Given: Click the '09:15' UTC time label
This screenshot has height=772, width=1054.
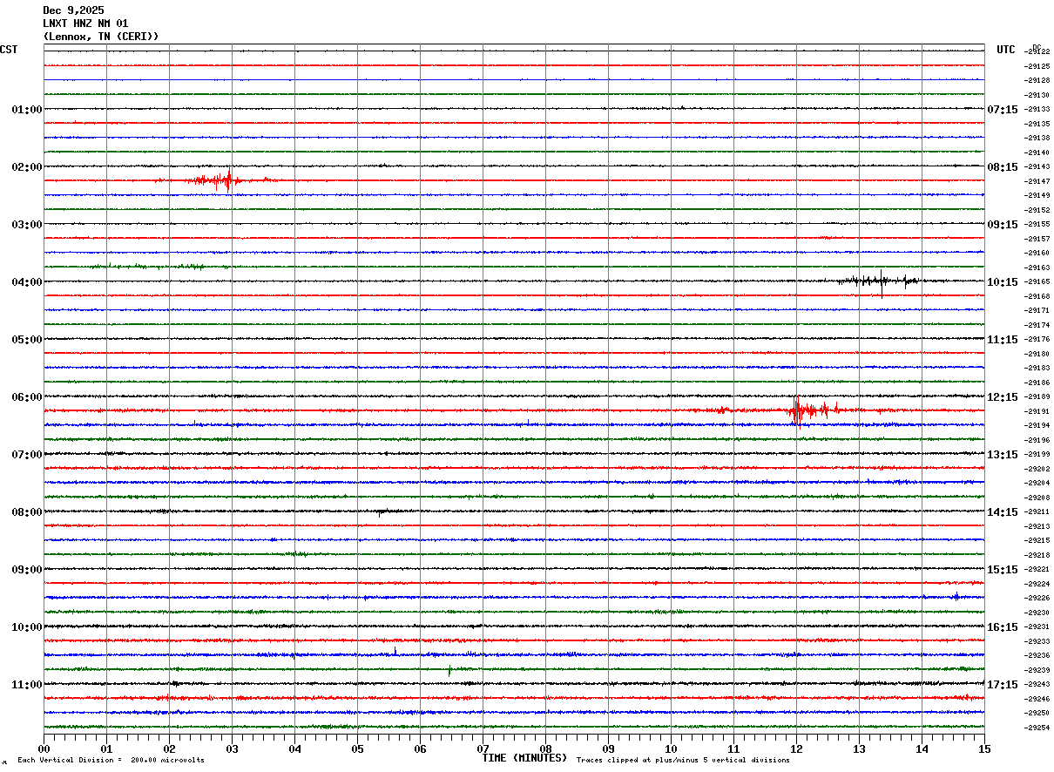Looking at the screenshot, I should 1003,225.
